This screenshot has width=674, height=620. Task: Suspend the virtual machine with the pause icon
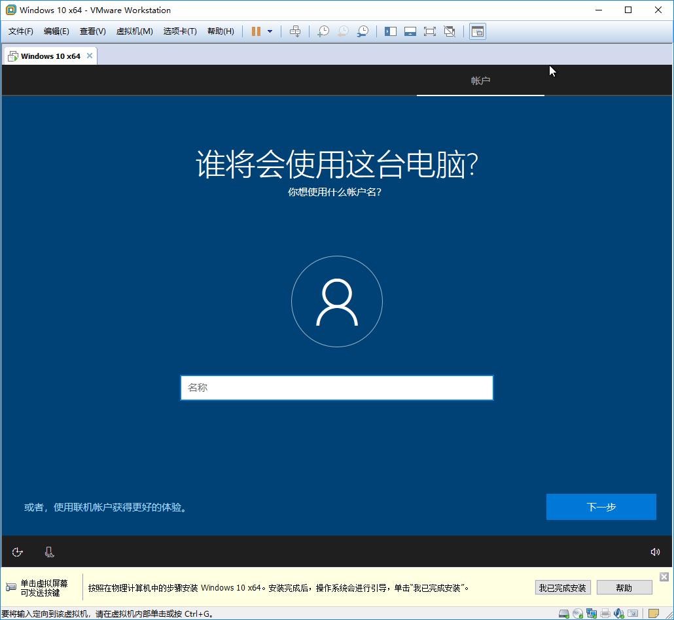tap(257, 31)
